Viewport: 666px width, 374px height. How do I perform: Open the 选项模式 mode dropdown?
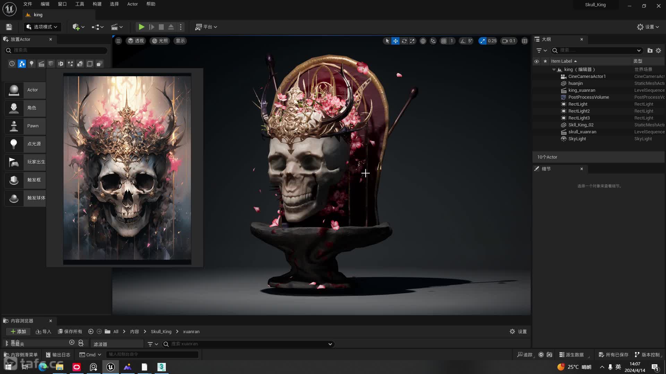(42, 27)
